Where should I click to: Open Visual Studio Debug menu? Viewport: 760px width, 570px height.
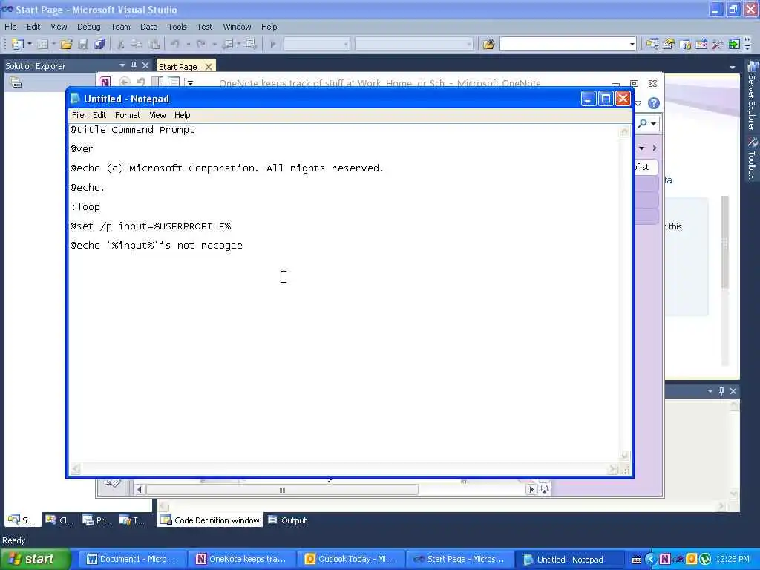[89, 27]
